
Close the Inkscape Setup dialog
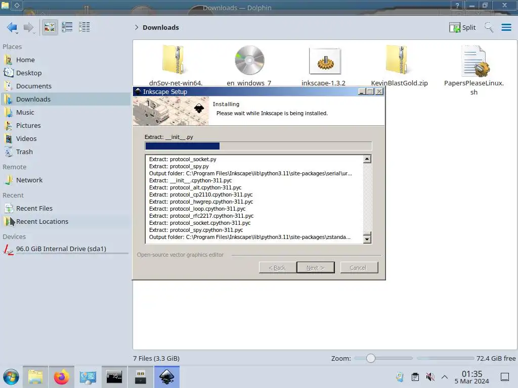pos(379,92)
